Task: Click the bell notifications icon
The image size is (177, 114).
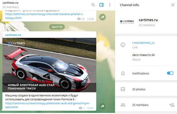Action: coord(123,73)
